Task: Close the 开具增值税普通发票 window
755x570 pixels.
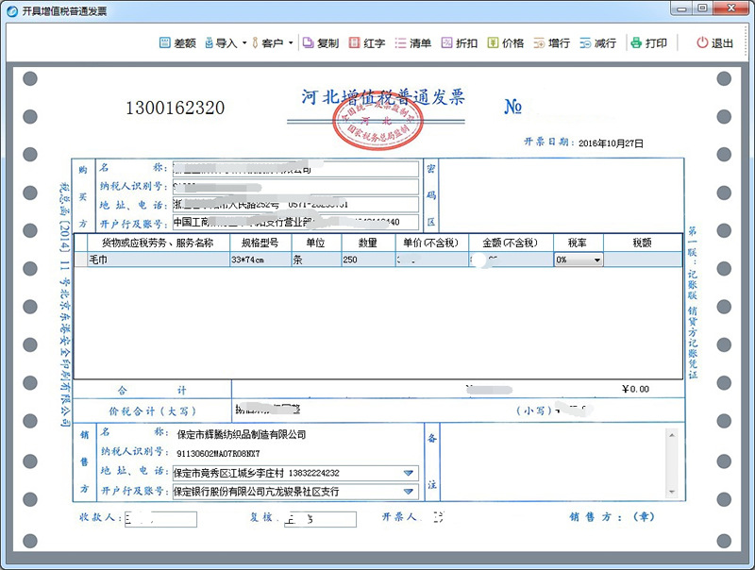Action: [730, 8]
